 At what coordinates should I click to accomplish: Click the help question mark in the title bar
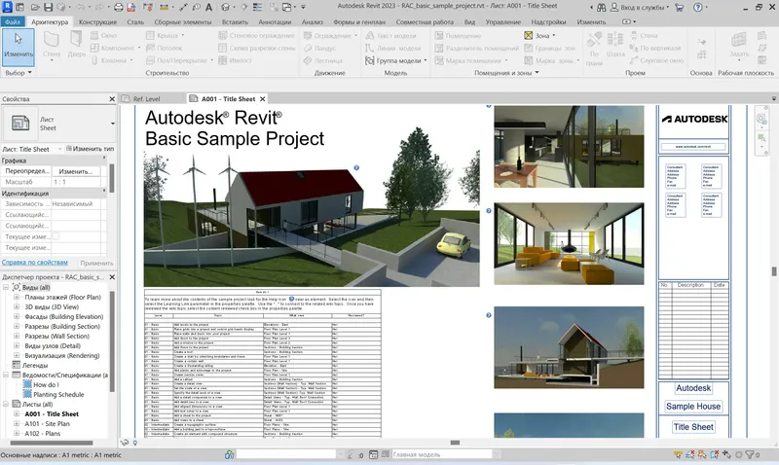coord(696,7)
